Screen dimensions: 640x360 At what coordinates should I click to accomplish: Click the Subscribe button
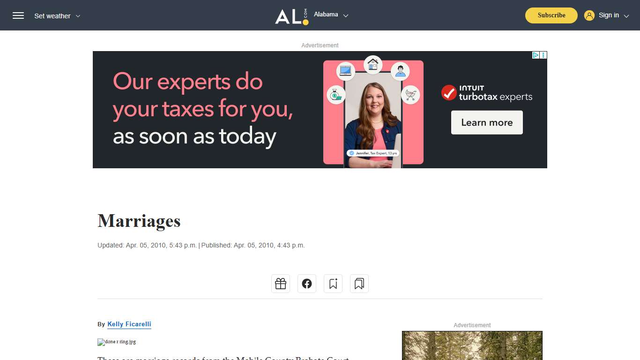pyautogui.click(x=551, y=15)
